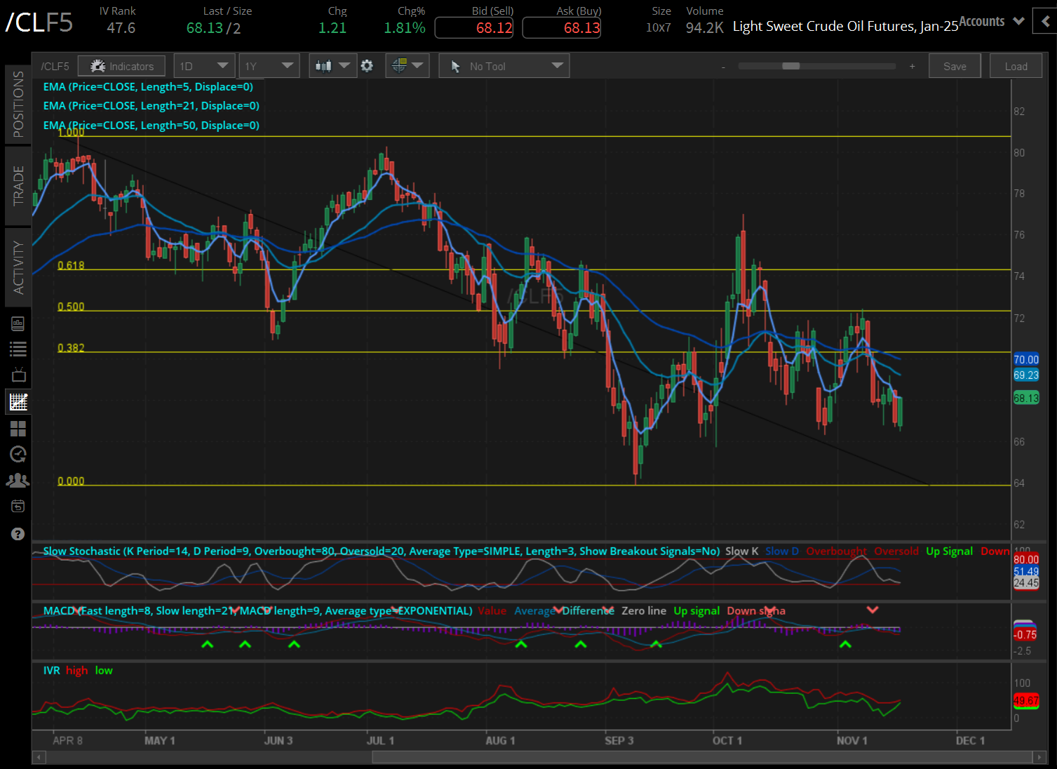Click the live TV icon in sidebar
Viewport: 1057px width, 769px height.
18,375
